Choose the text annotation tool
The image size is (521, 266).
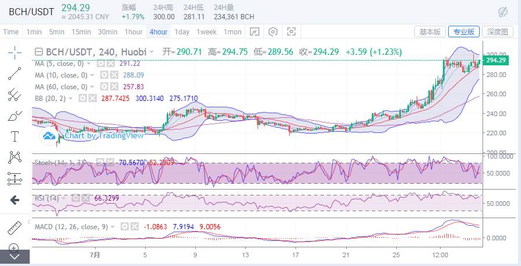[15, 136]
